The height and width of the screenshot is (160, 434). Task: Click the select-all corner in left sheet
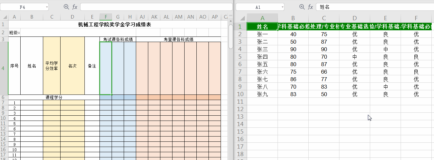(4, 17)
